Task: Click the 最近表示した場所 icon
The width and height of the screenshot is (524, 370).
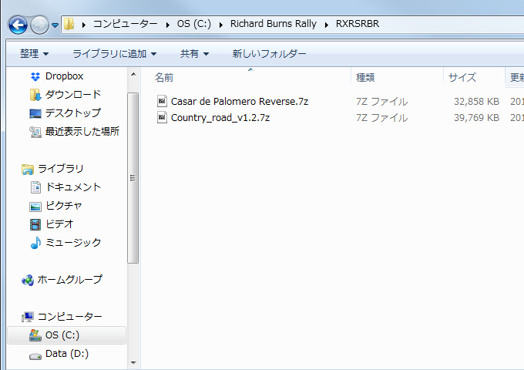Action: (35, 132)
